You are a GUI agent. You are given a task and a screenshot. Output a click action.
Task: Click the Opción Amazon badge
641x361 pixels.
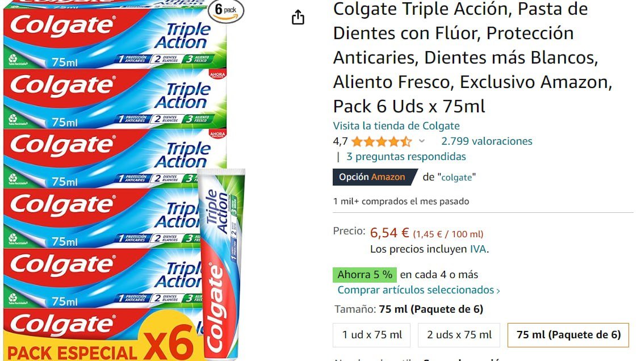(x=375, y=177)
